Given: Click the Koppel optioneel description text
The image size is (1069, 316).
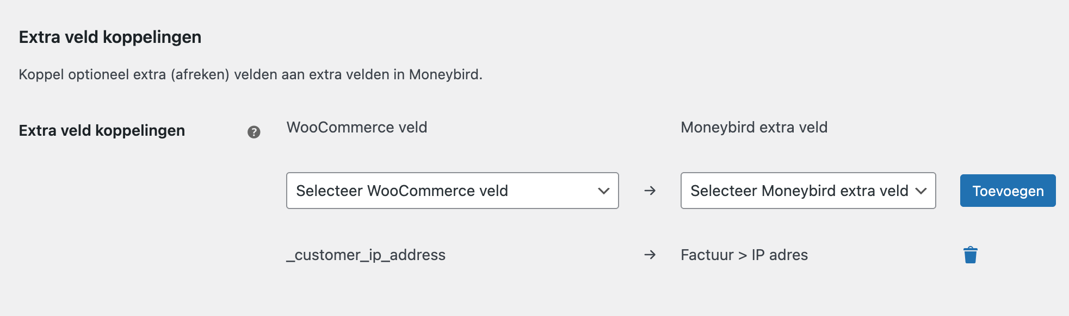Looking at the screenshot, I should point(250,74).
